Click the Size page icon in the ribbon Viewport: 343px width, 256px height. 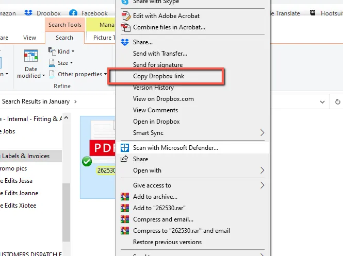click(52, 63)
